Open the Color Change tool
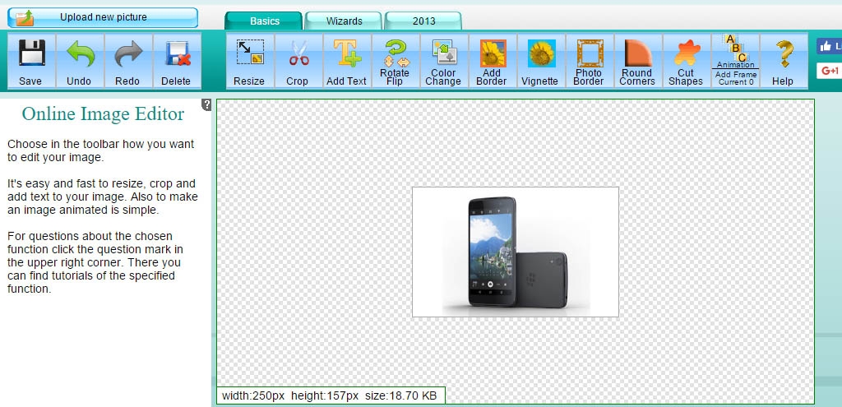Screen dimensions: 842x407 coord(443,61)
